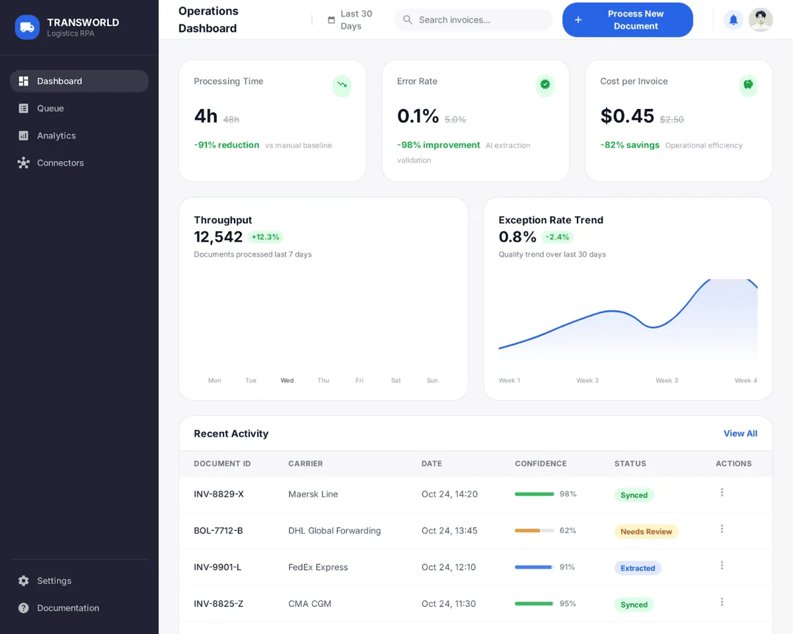Click the Transworld truck logo icon
Image resolution: width=793 pixels, height=634 pixels.
(x=27, y=27)
